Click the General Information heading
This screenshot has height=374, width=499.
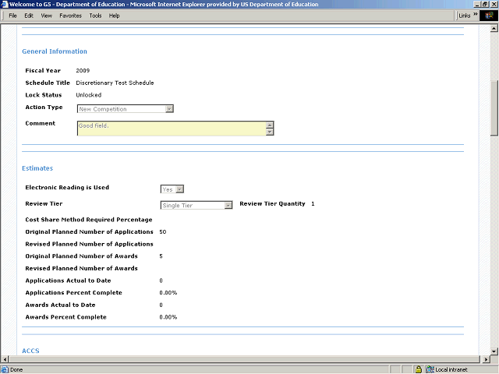point(55,51)
